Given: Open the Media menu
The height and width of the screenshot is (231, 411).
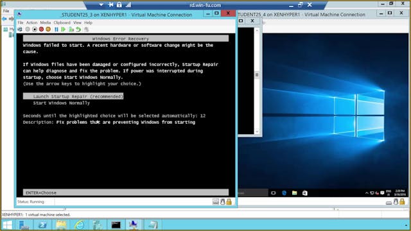Looking at the screenshot, I should tap(46, 23).
